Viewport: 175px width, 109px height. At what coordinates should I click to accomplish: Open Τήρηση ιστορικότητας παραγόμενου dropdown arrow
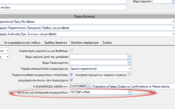pos(130,69)
